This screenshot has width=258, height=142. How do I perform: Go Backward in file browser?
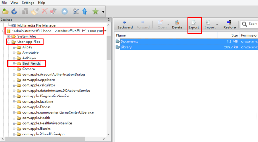pyautogui.click(x=125, y=25)
